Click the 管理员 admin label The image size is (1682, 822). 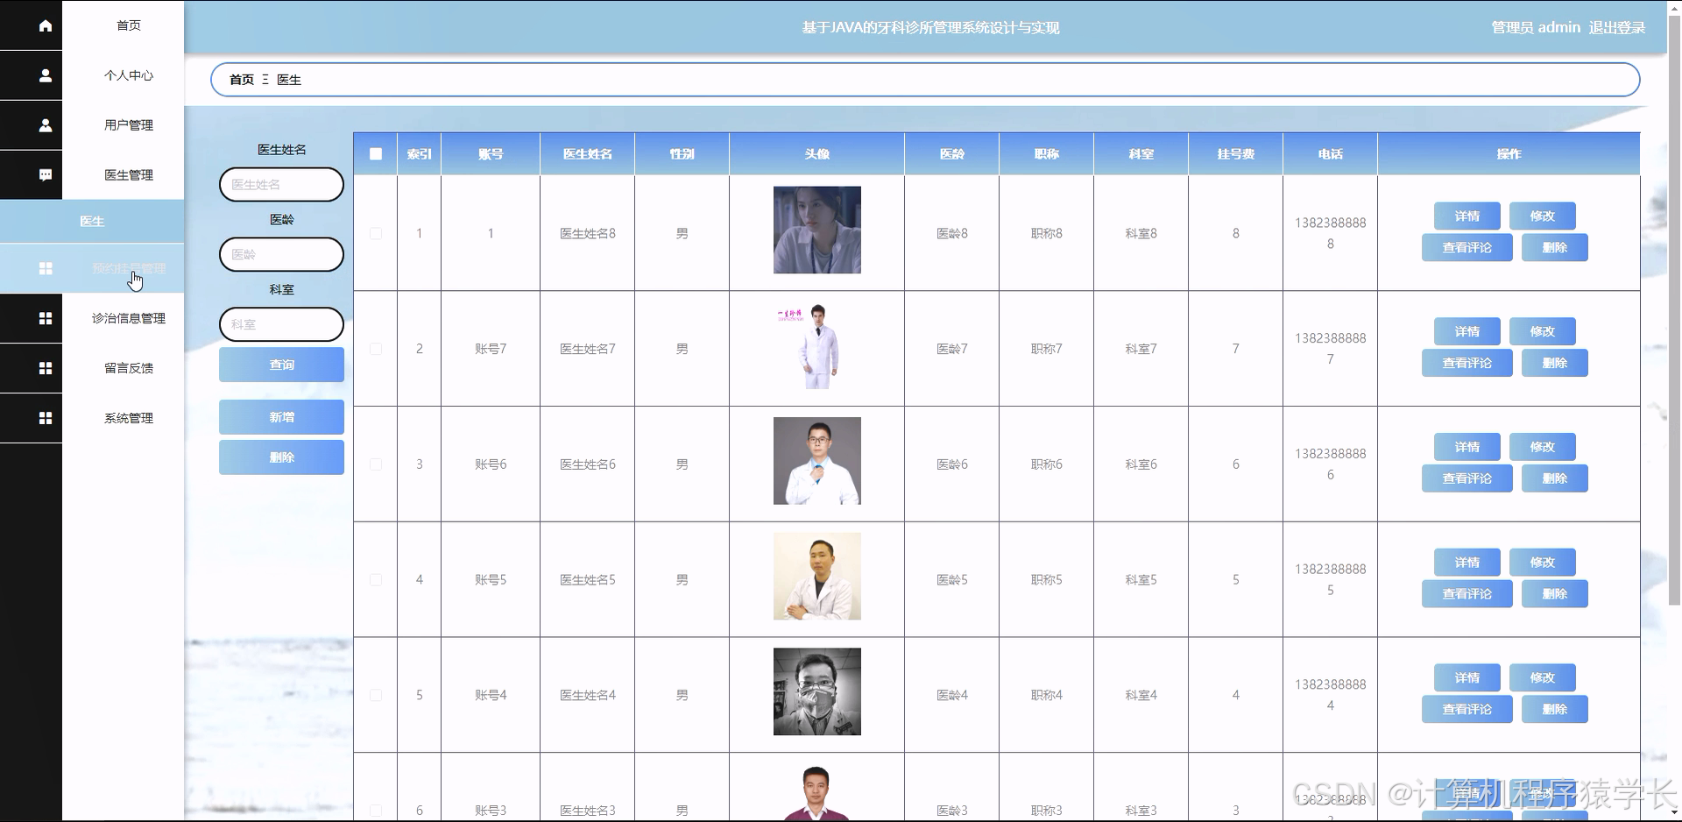[1536, 27]
